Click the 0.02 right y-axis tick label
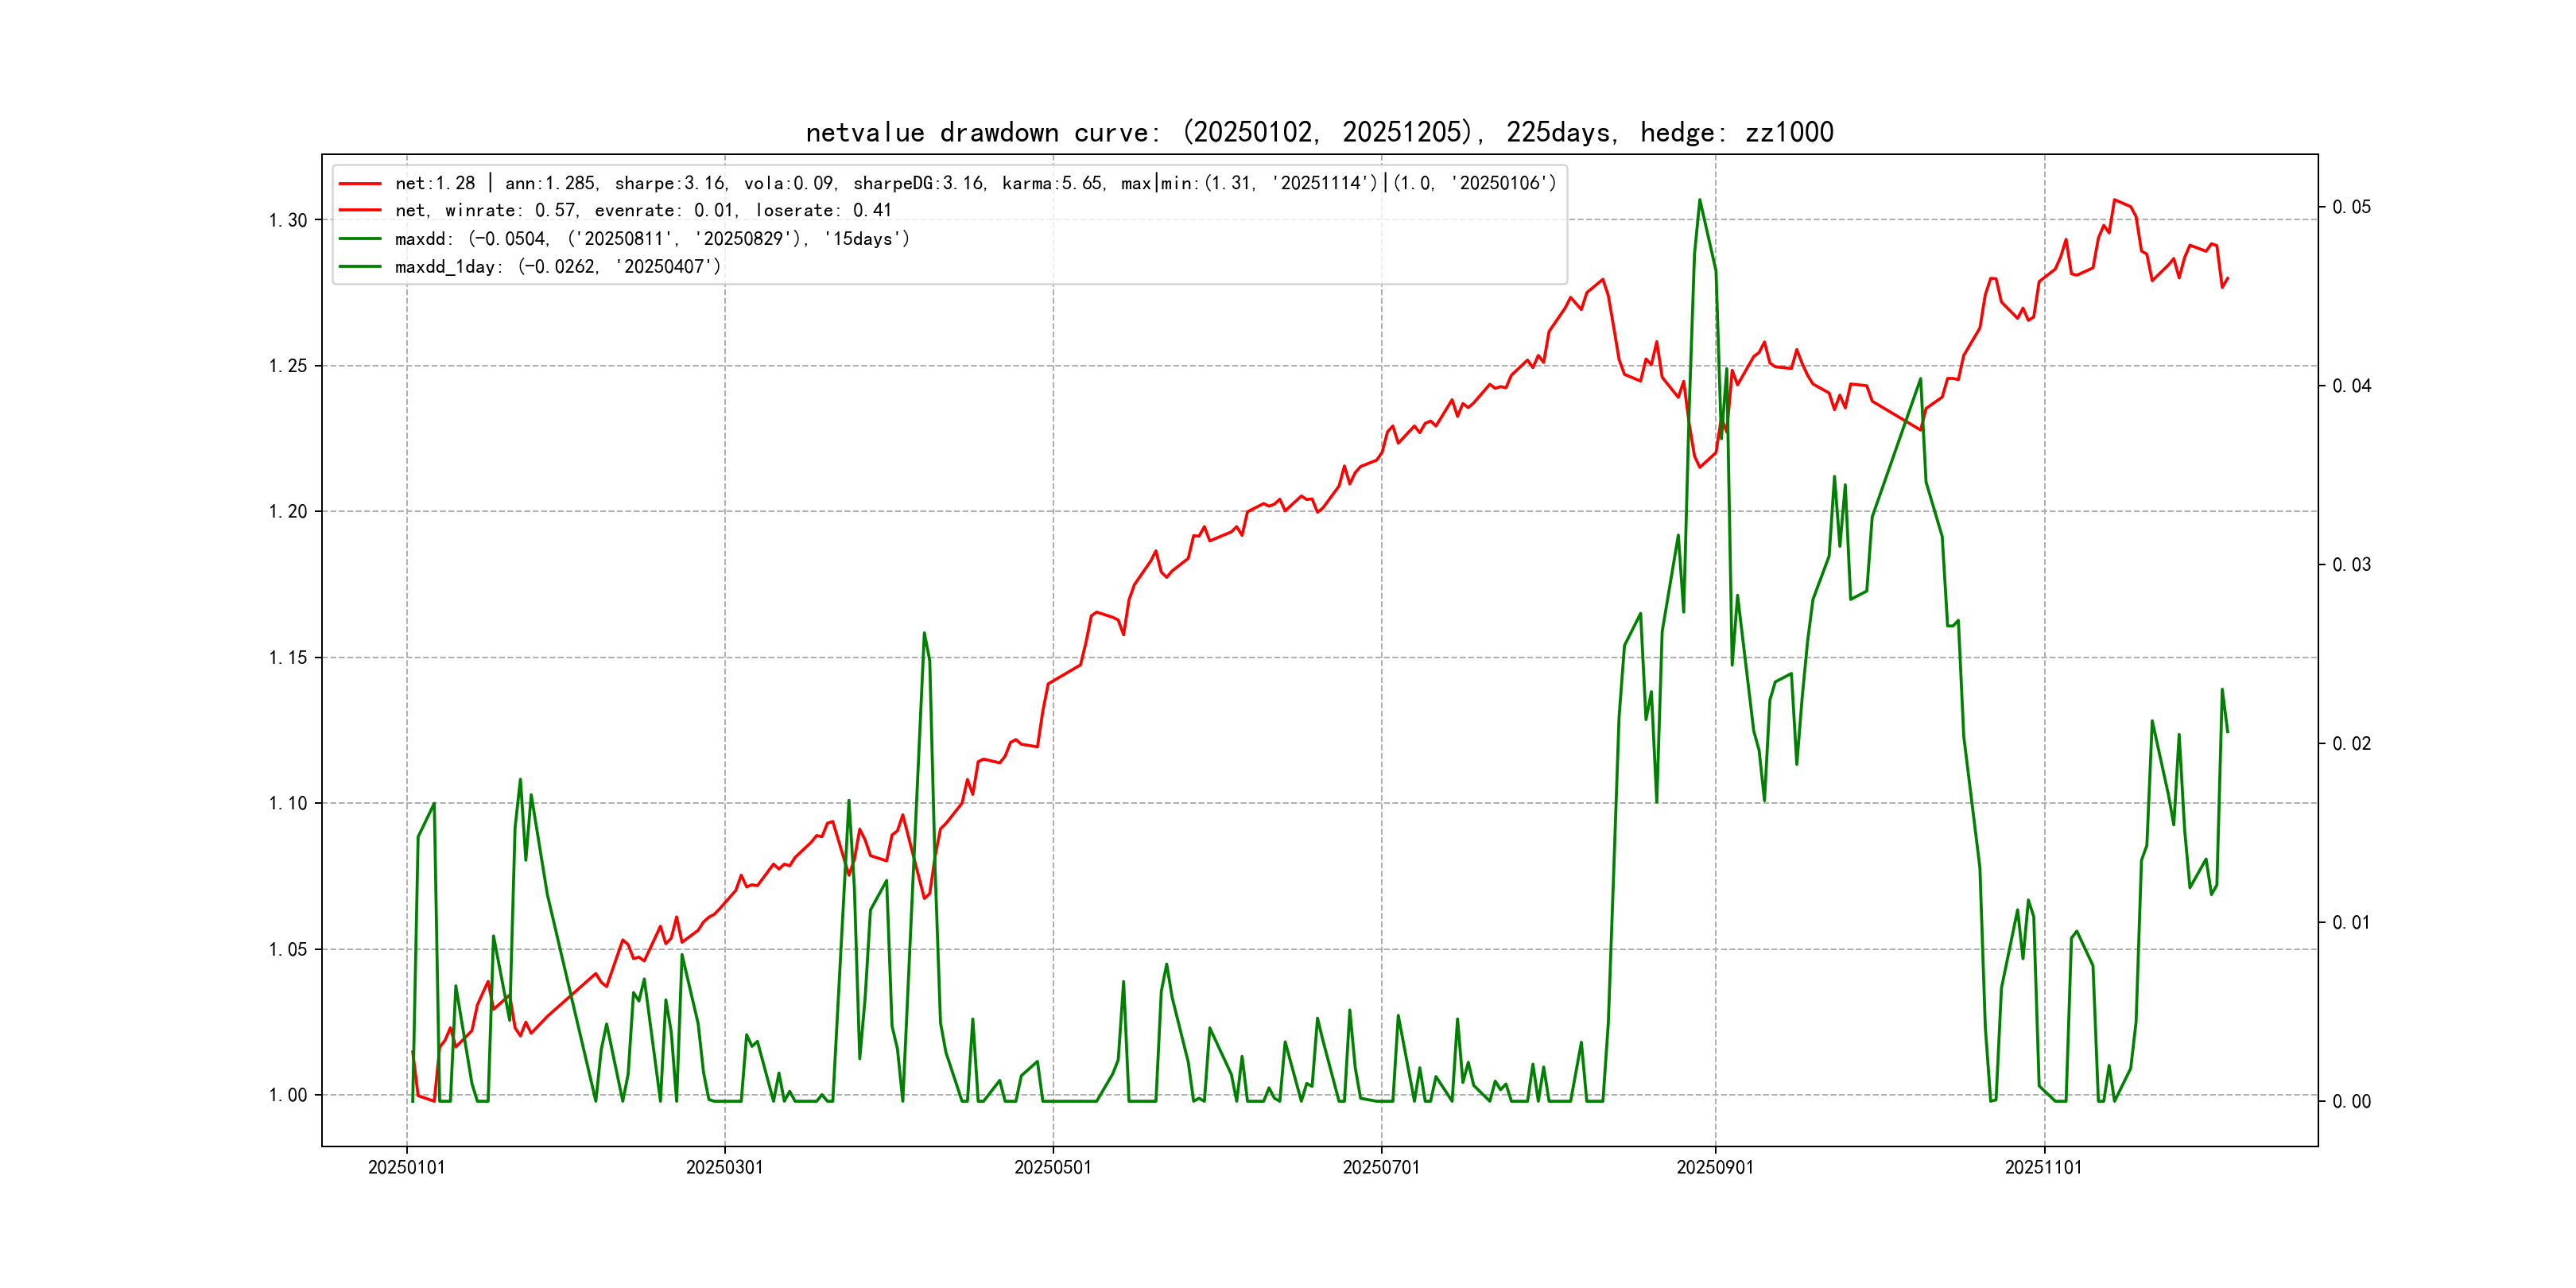The image size is (2576, 1288). tap(2351, 743)
